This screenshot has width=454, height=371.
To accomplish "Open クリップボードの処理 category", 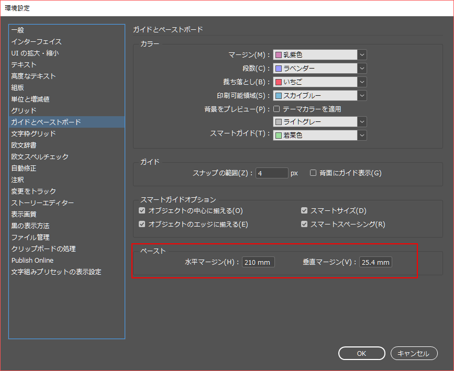I will [67, 249].
